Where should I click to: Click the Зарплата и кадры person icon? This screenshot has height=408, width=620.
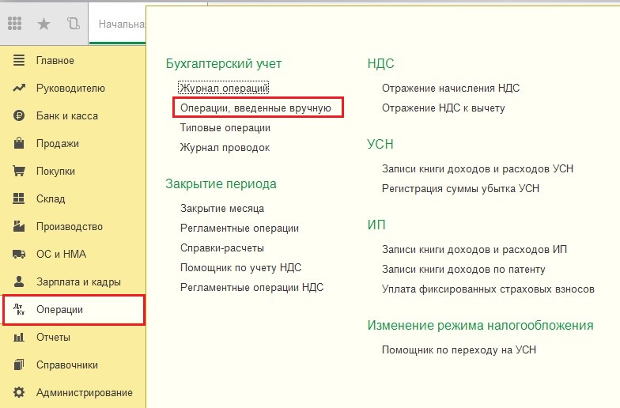pos(19,281)
